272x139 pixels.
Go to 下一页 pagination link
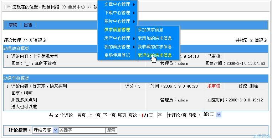[x=109, y=115]
